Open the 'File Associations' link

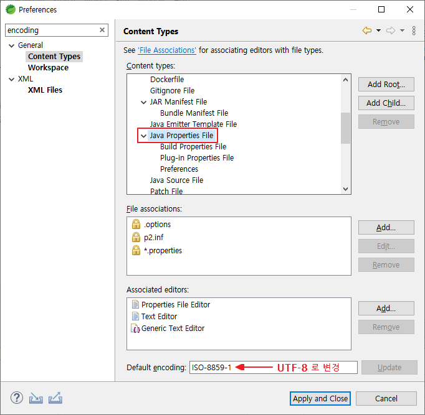tap(167, 50)
